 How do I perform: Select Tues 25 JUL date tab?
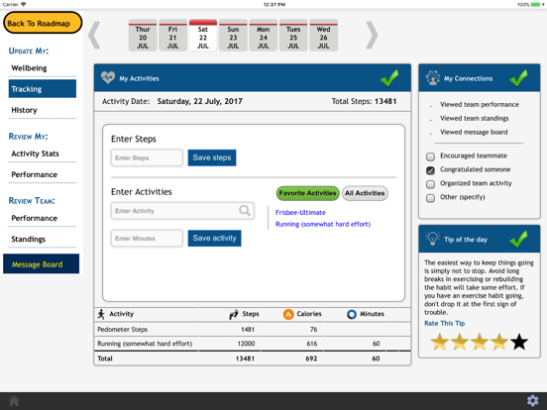pyautogui.click(x=293, y=36)
